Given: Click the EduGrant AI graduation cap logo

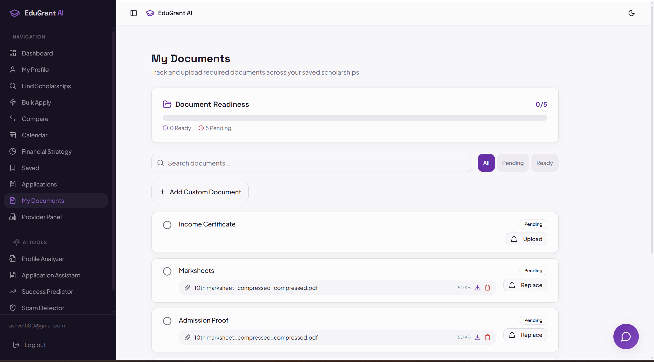Looking at the screenshot, I should (15, 13).
